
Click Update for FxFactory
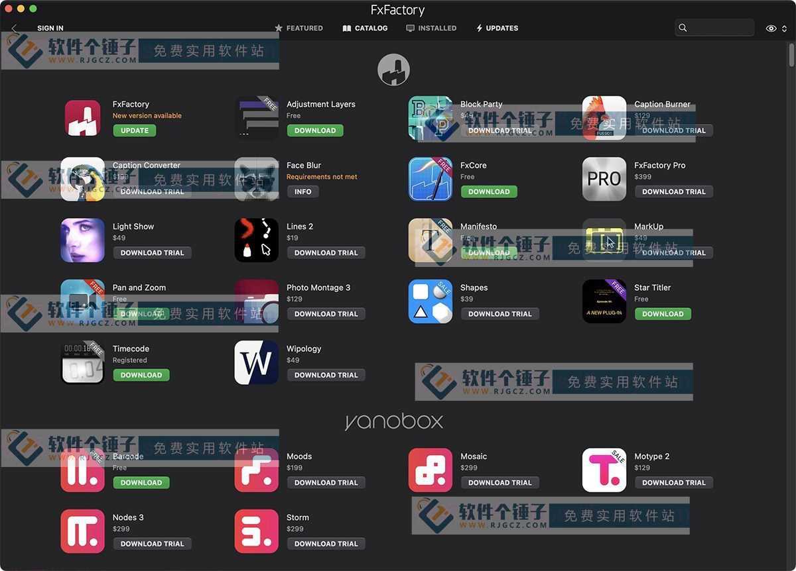tap(135, 130)
